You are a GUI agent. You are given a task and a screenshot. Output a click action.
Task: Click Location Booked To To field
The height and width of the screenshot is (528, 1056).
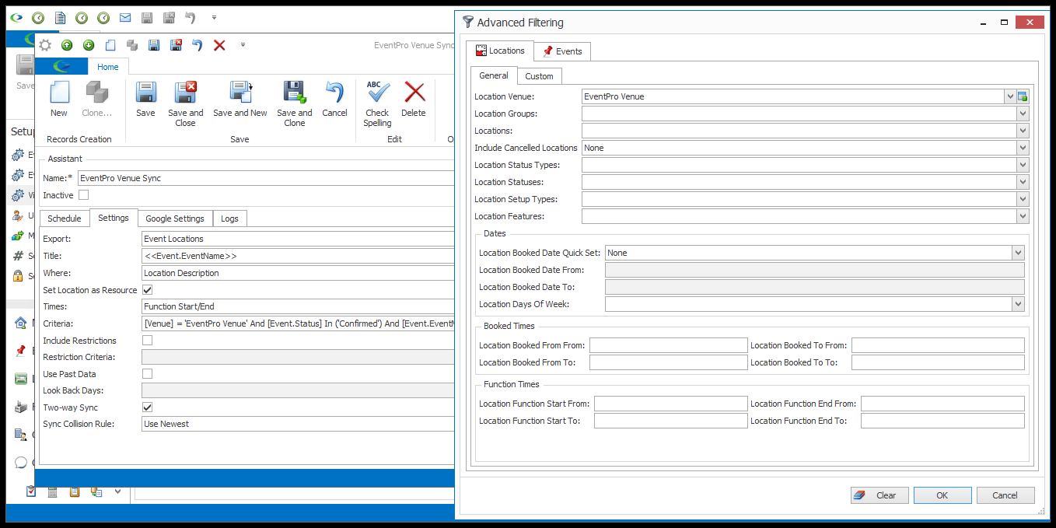(x=938, y=362)
